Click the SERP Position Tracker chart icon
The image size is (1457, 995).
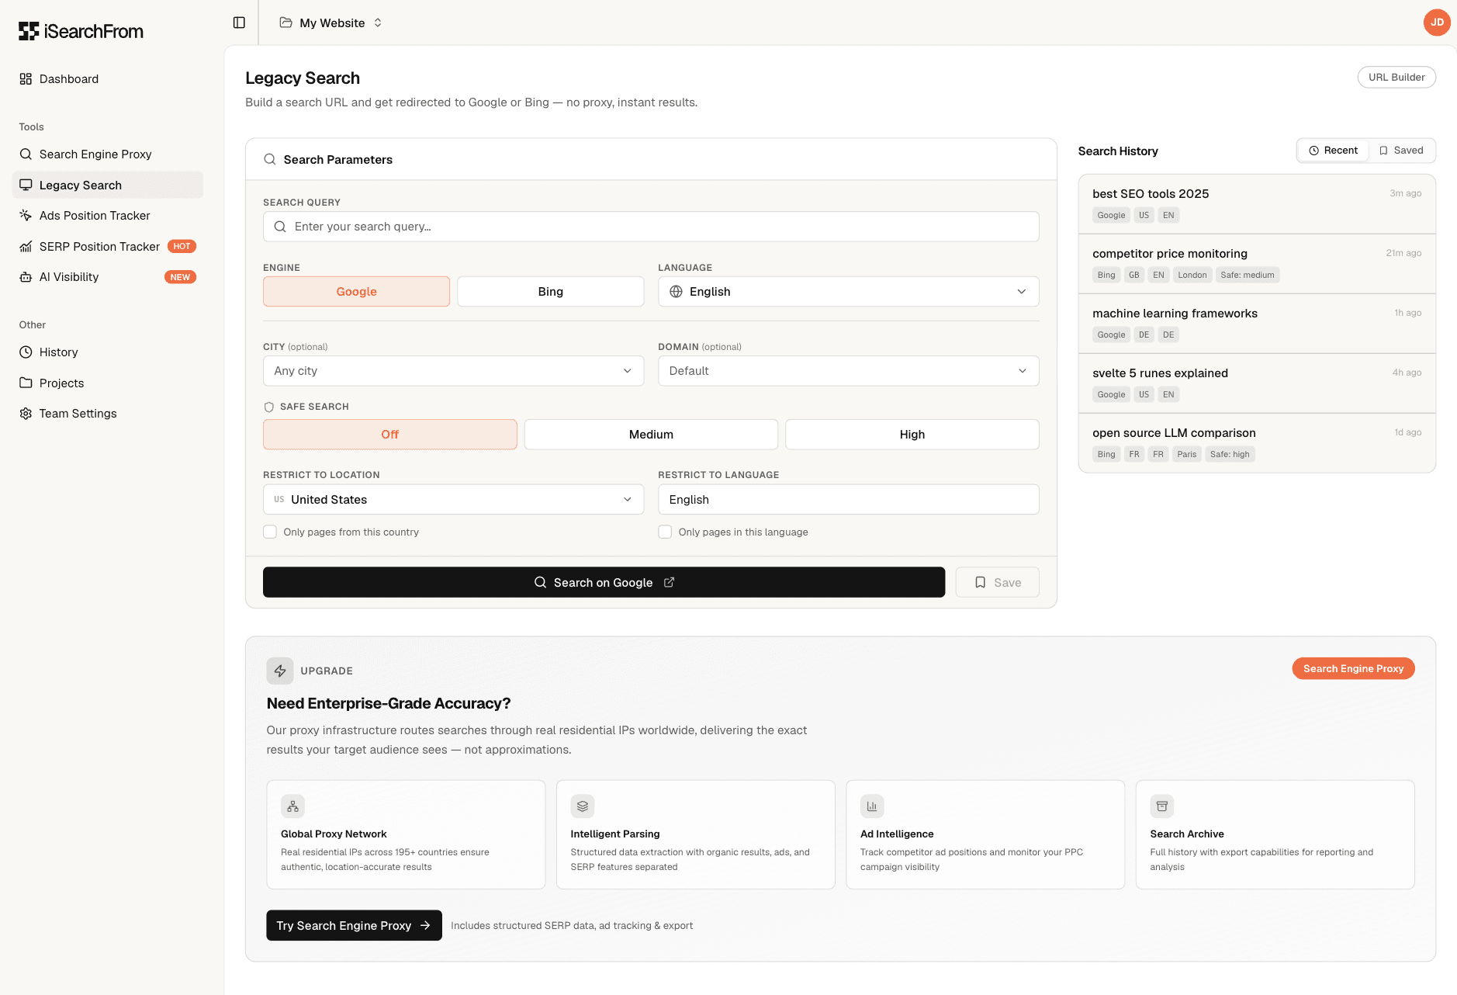pyautogui.click(x=26, y=247)
